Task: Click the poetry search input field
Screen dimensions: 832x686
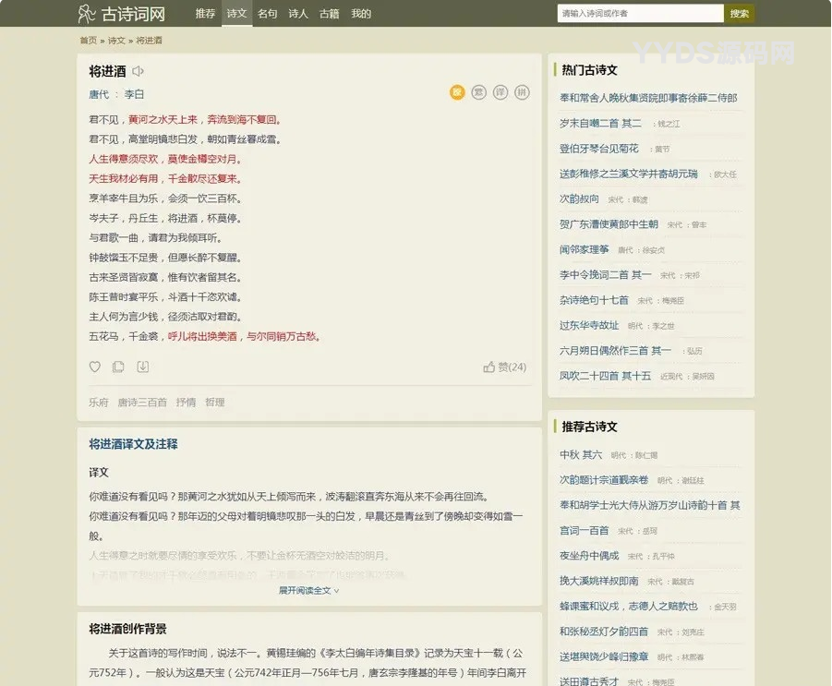Action: [x=640, y=14]
